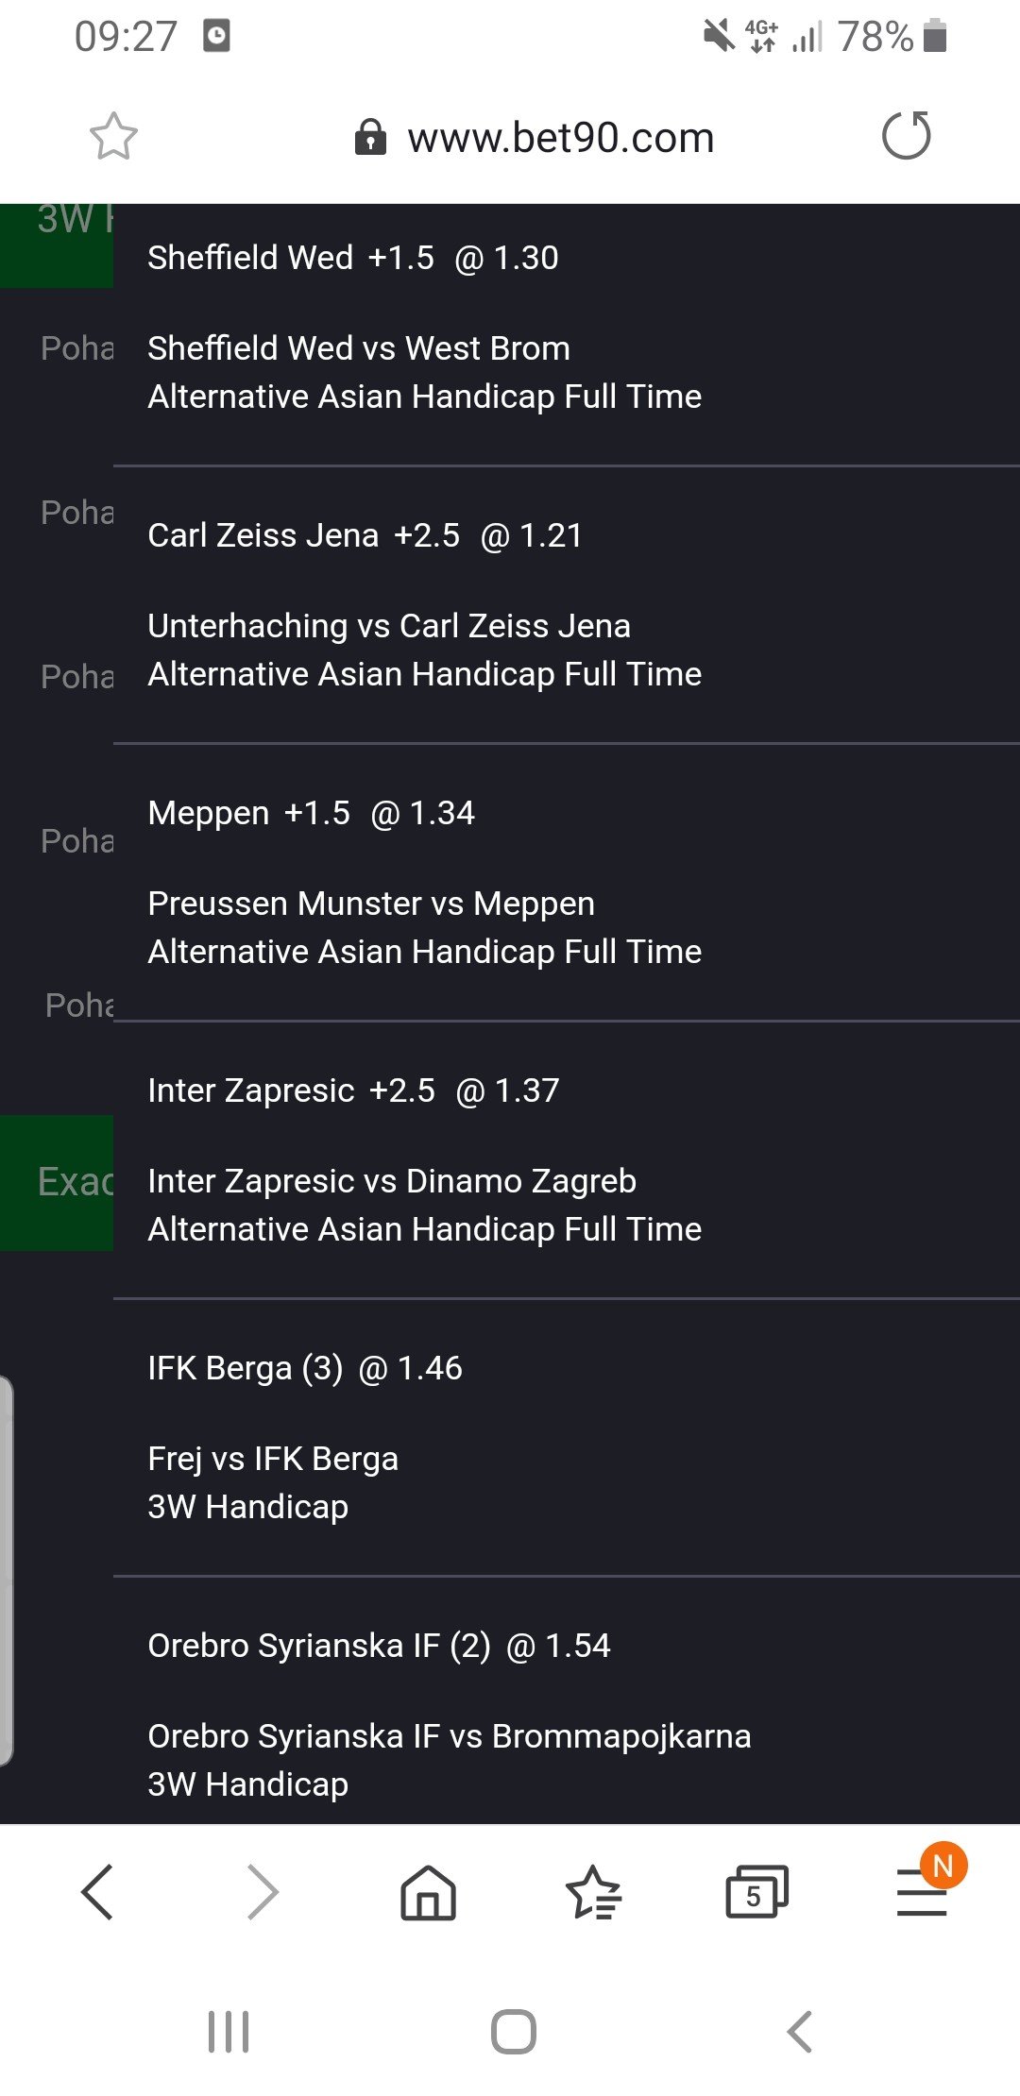Tap the browser back arrow
The height and width of the screenshot is (2096, 1020).
click(97, 1892)
